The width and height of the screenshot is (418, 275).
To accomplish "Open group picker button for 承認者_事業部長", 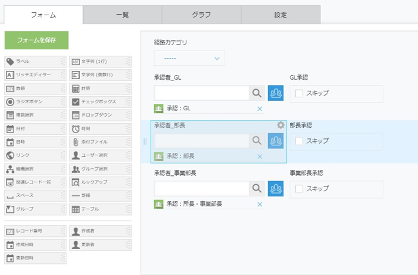I will pyautogui.click(x=276, y=189).
